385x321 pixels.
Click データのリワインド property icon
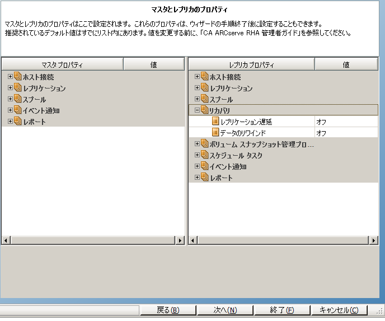[215, 132]
